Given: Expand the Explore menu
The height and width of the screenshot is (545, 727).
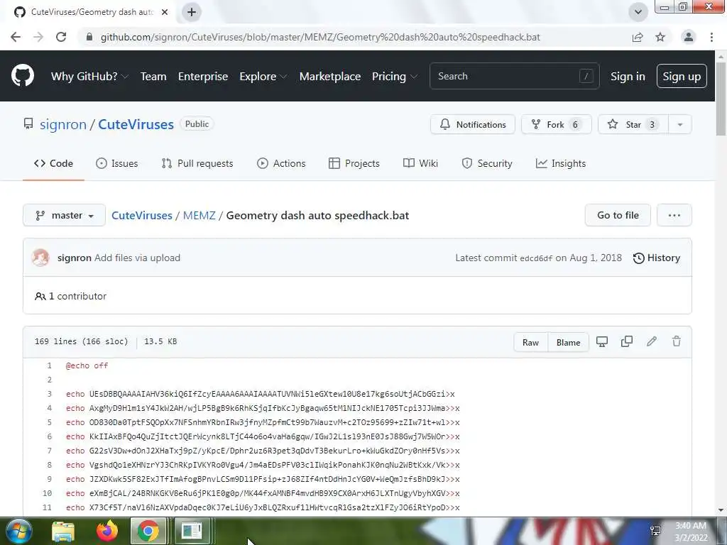Looking at the screenshot, I should coord(263,77).
